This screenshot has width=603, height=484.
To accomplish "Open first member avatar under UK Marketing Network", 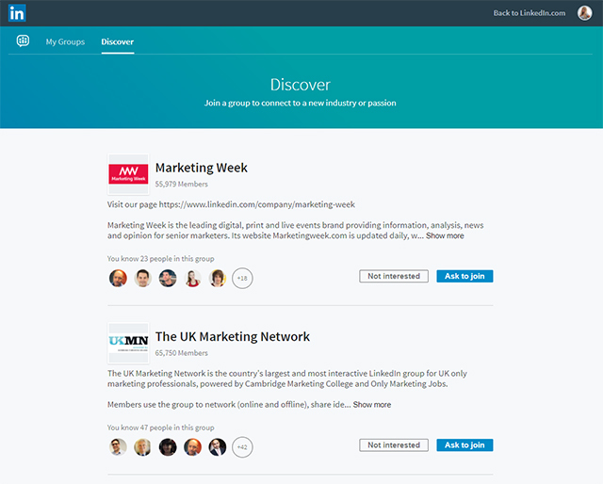I will 118,447.
